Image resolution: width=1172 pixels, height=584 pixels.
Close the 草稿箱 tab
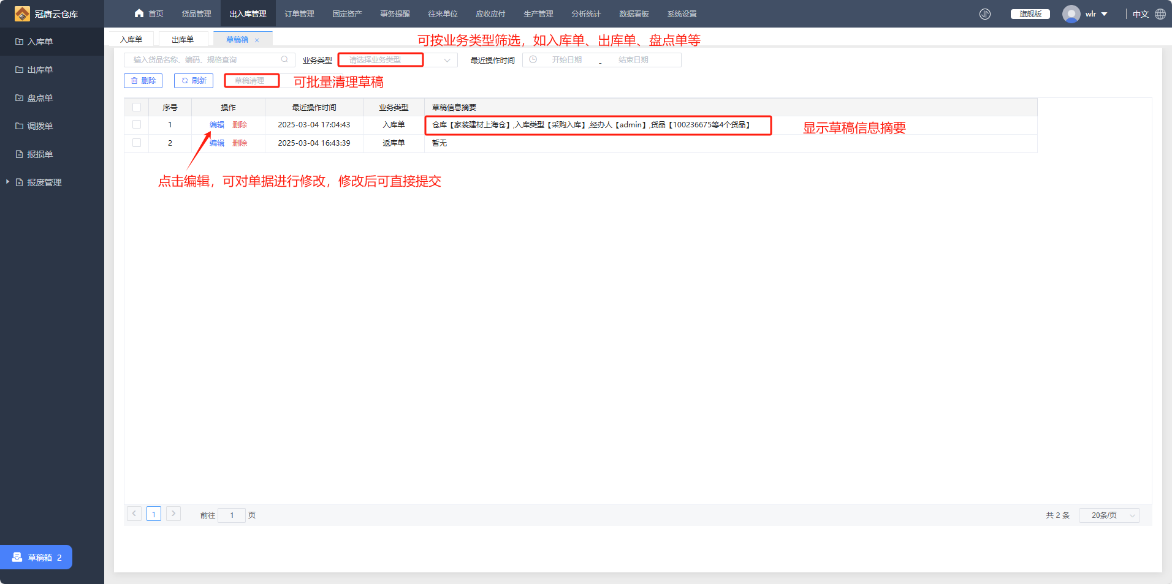click(257, 40)
